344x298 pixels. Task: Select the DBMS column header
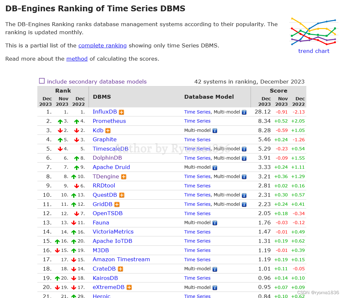point(102,97)
